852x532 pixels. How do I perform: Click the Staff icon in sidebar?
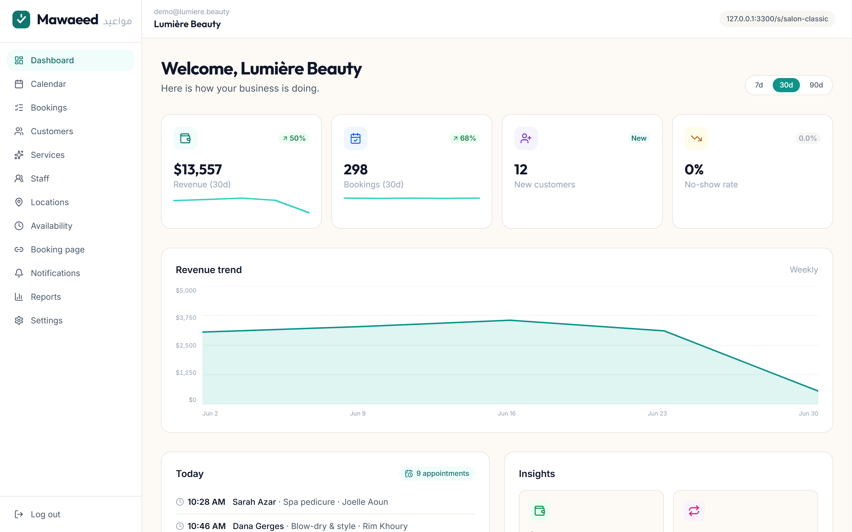click(x=19, y=179)
